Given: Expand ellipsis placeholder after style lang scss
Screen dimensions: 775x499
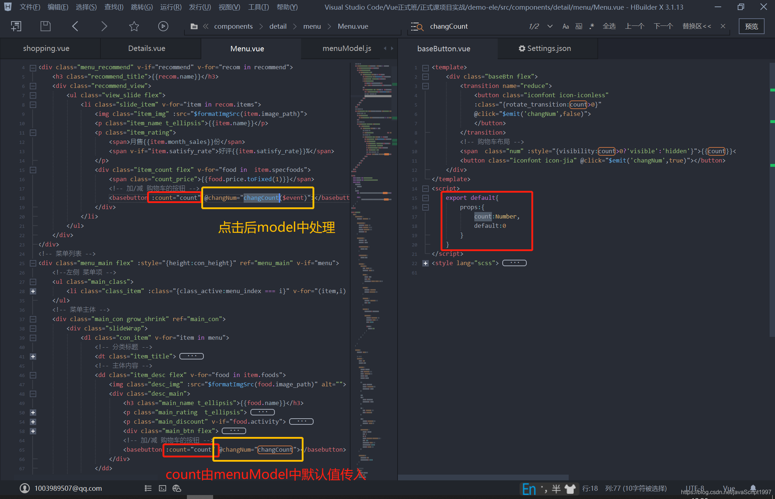Looking at the screenshot, I should [514, 263].
